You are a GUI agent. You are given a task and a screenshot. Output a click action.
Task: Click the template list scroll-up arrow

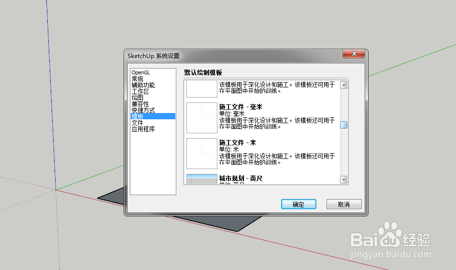(344, 85)
